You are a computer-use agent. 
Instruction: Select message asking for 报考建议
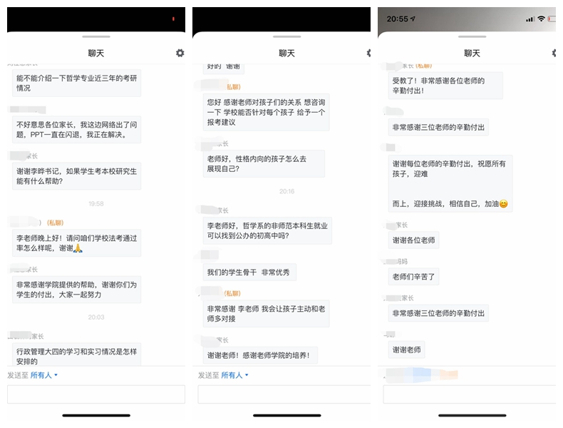pos(266,112)
